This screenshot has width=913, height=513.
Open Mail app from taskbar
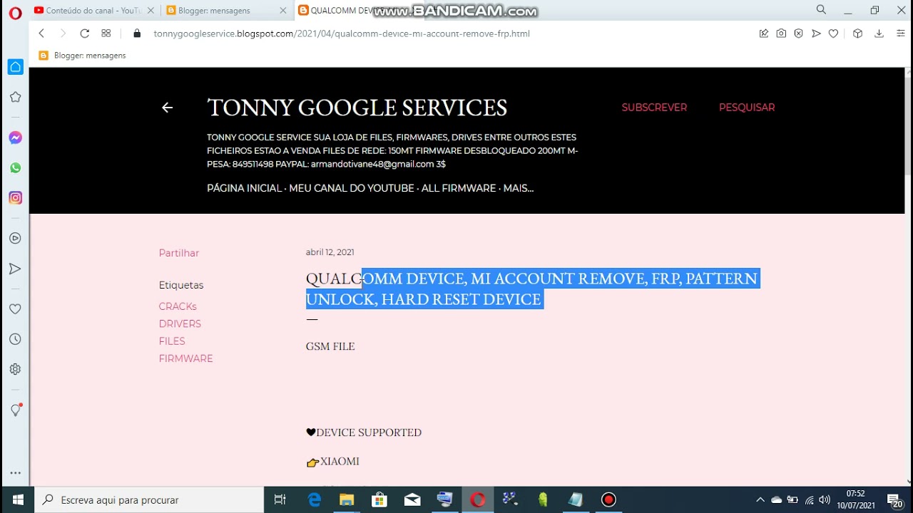(412, 499)
